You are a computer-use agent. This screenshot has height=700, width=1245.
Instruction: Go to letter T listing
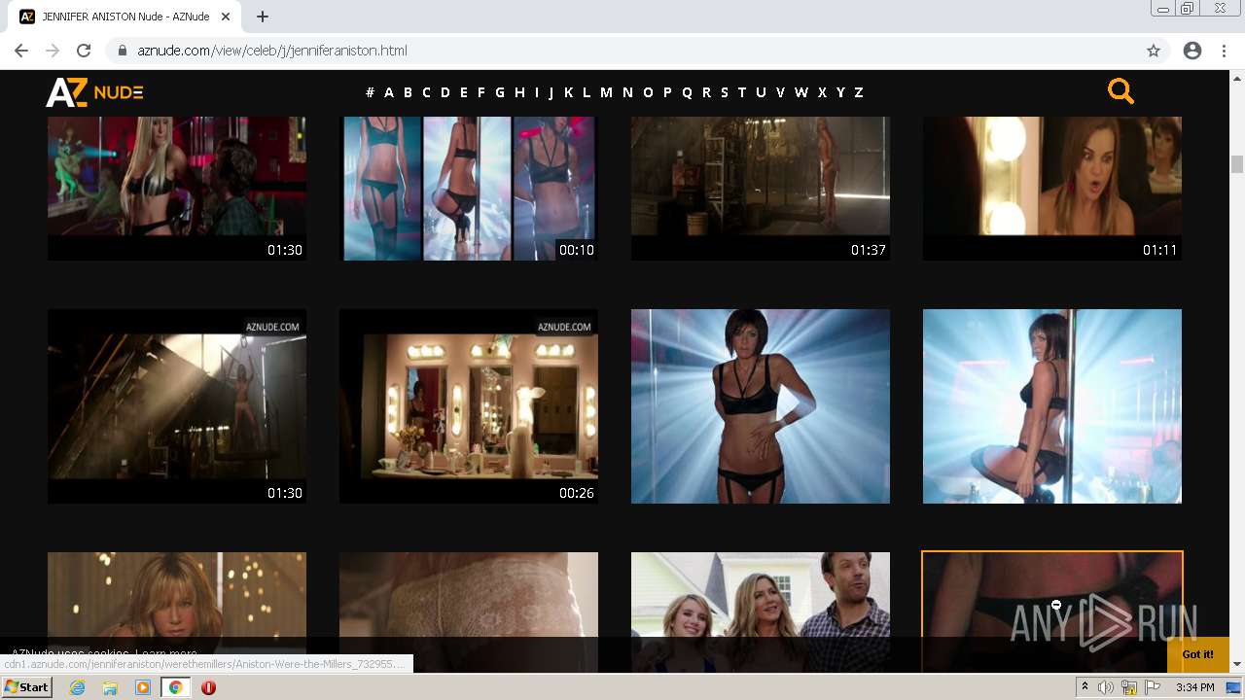(x=741, y=92)
